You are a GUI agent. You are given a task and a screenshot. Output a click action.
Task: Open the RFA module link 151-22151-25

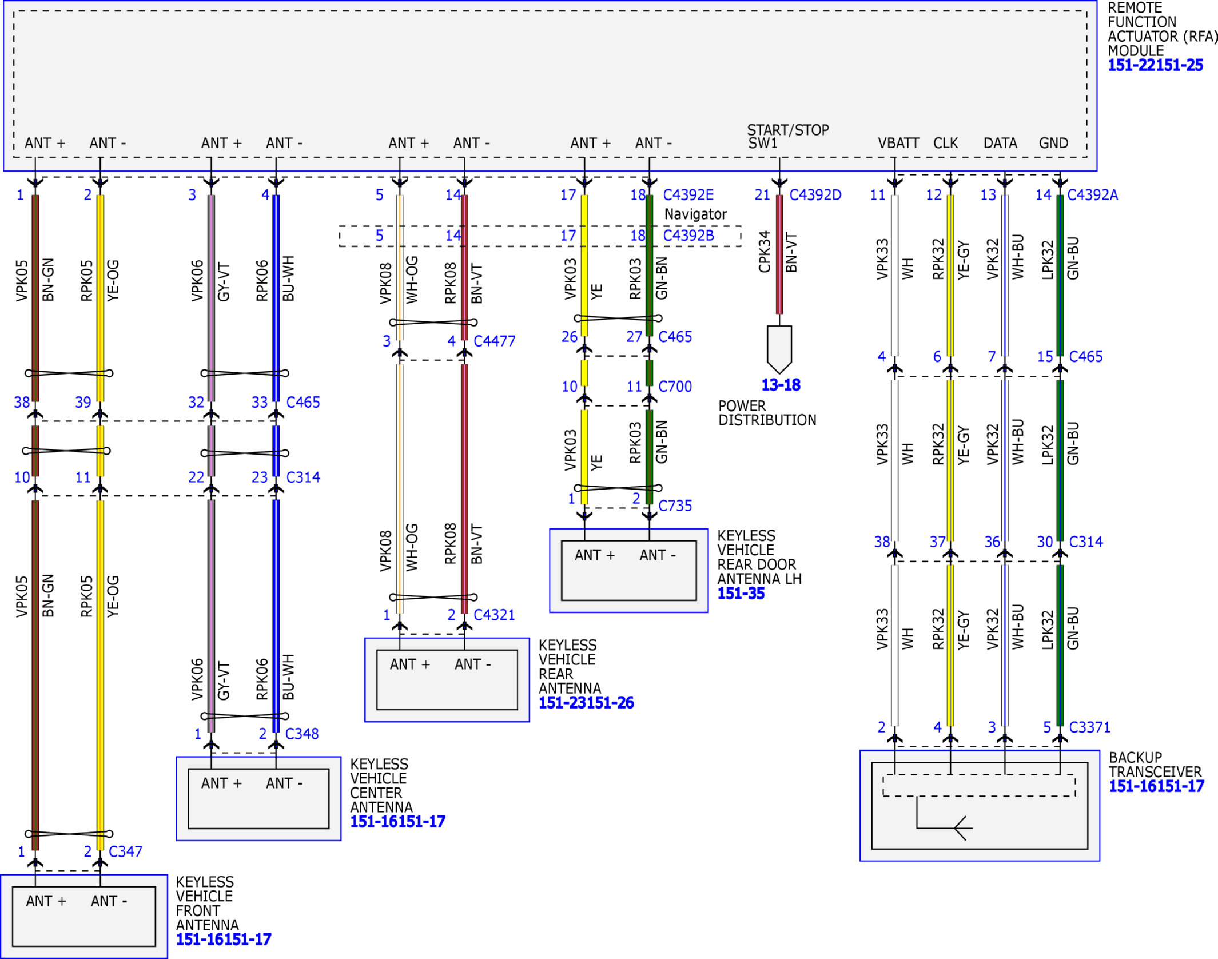pos(1155,65)
